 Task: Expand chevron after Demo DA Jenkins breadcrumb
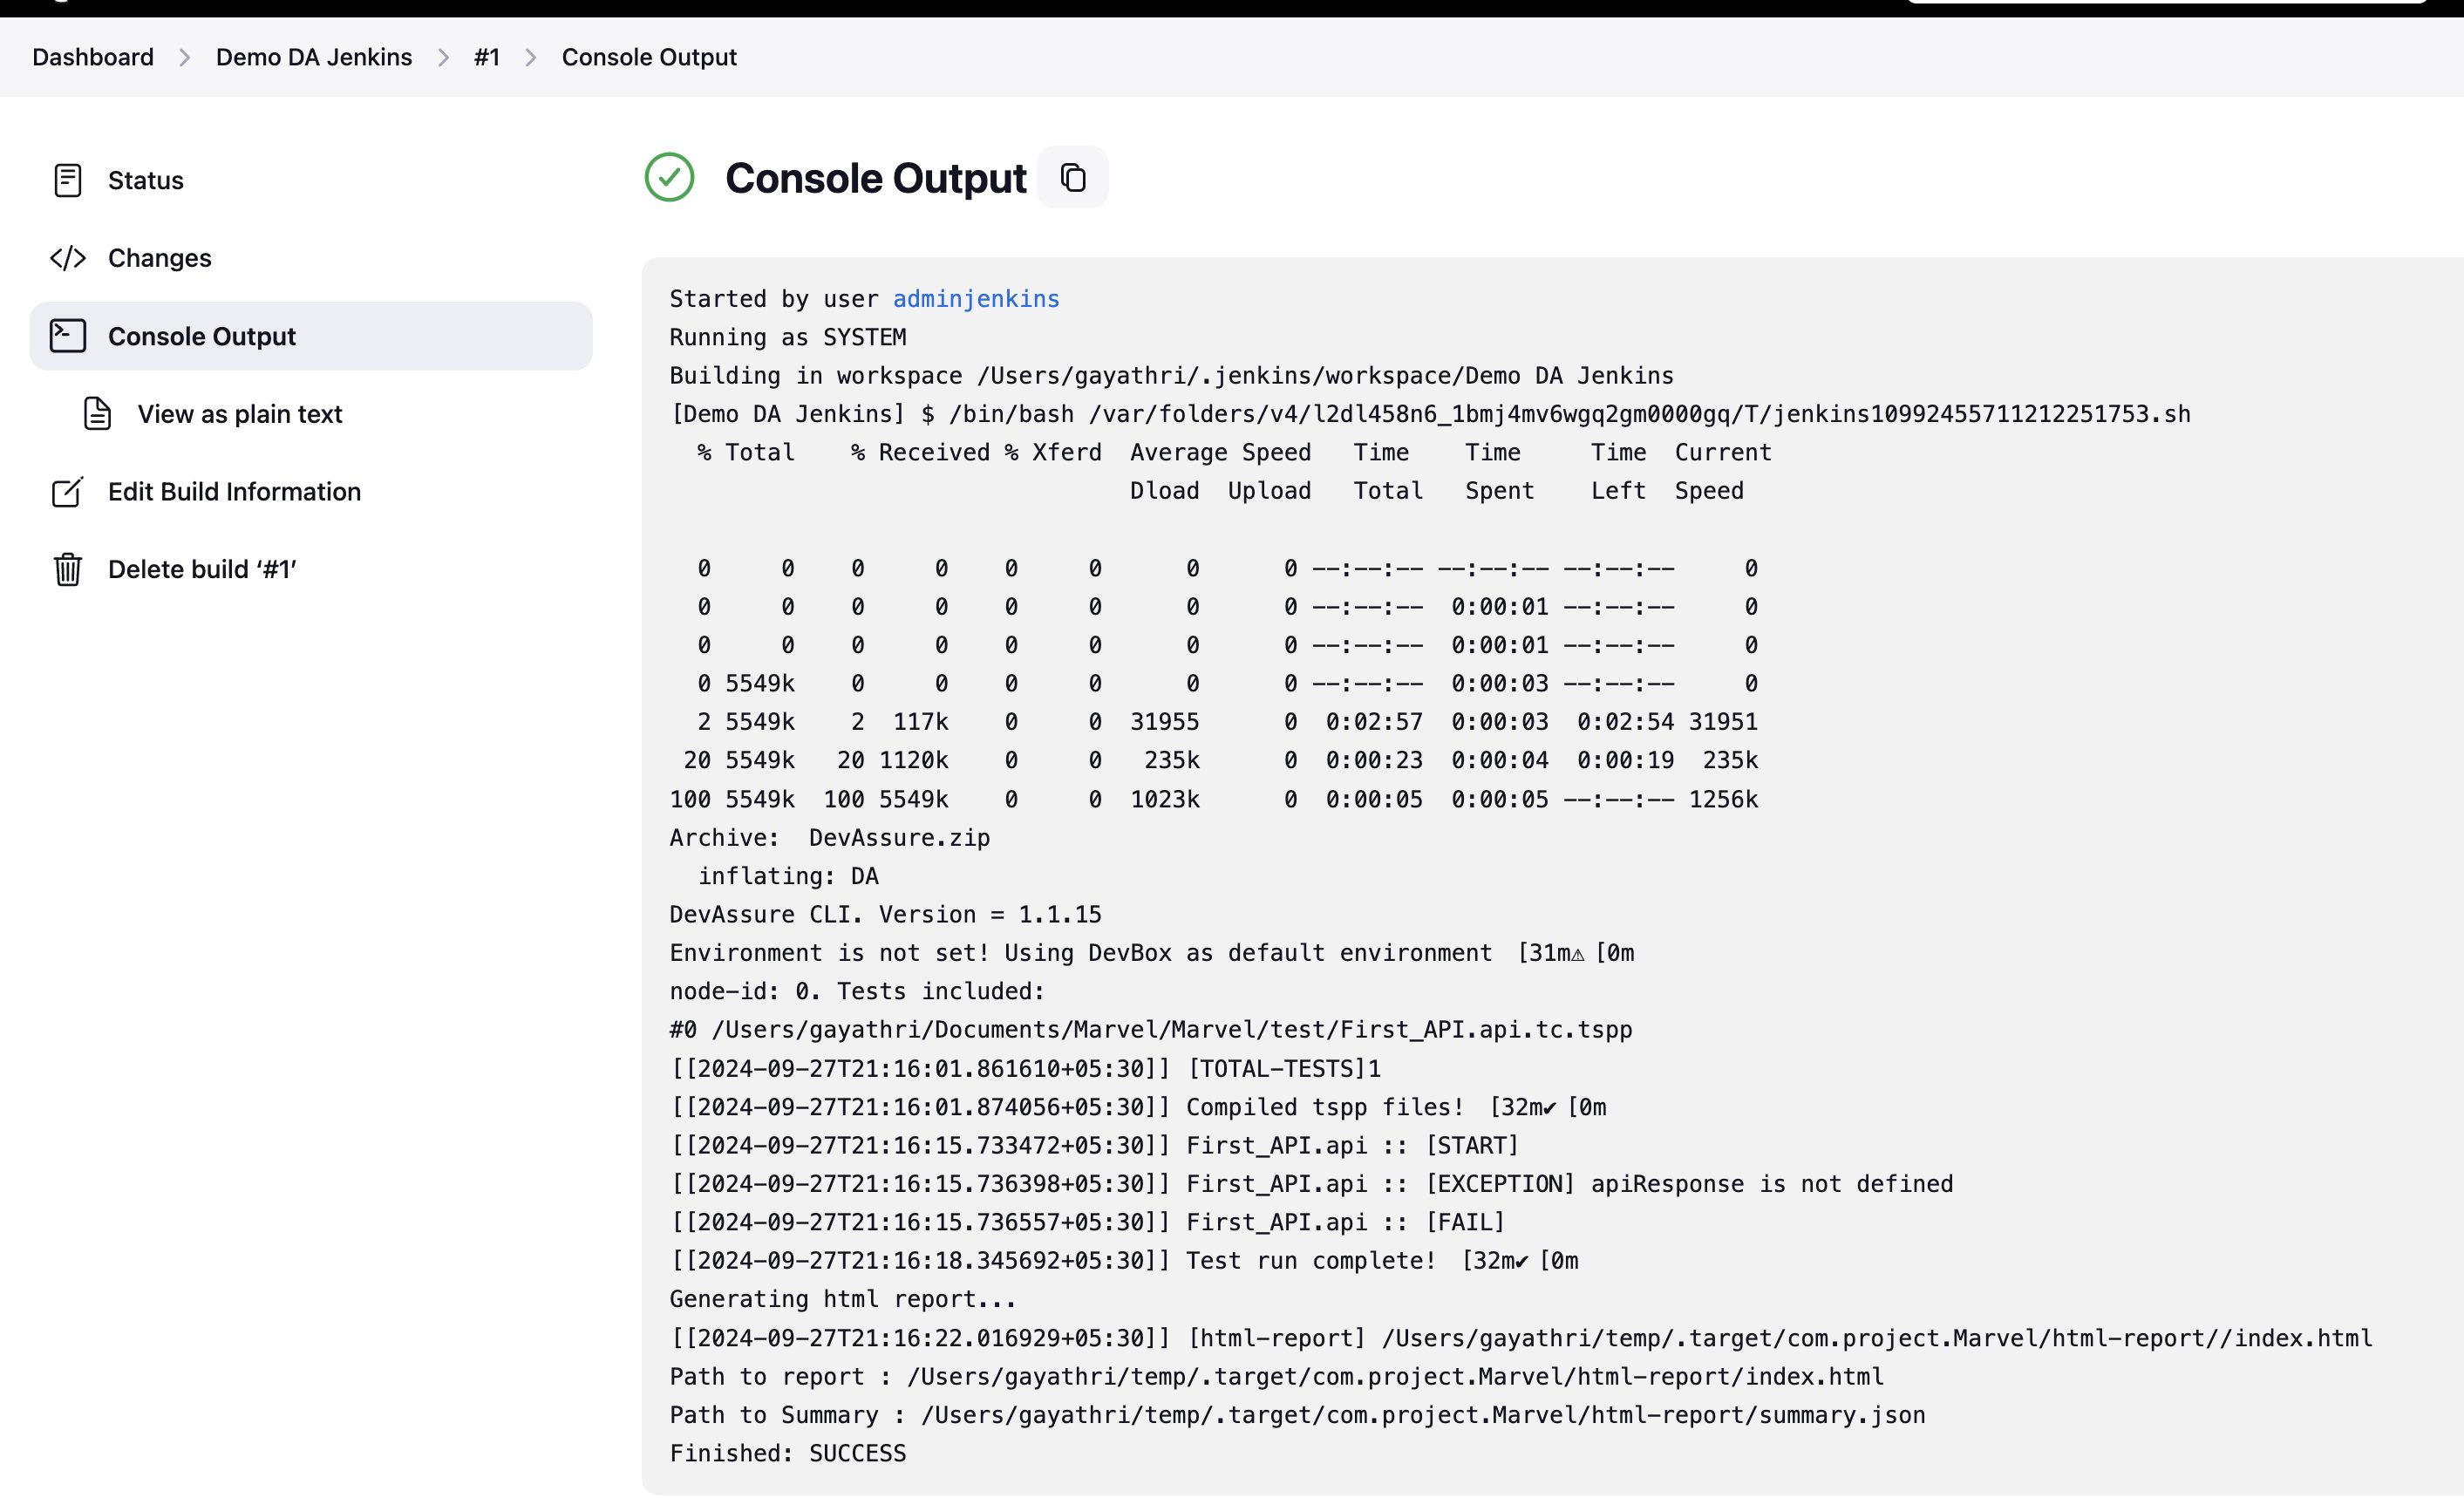click(443, 58)
